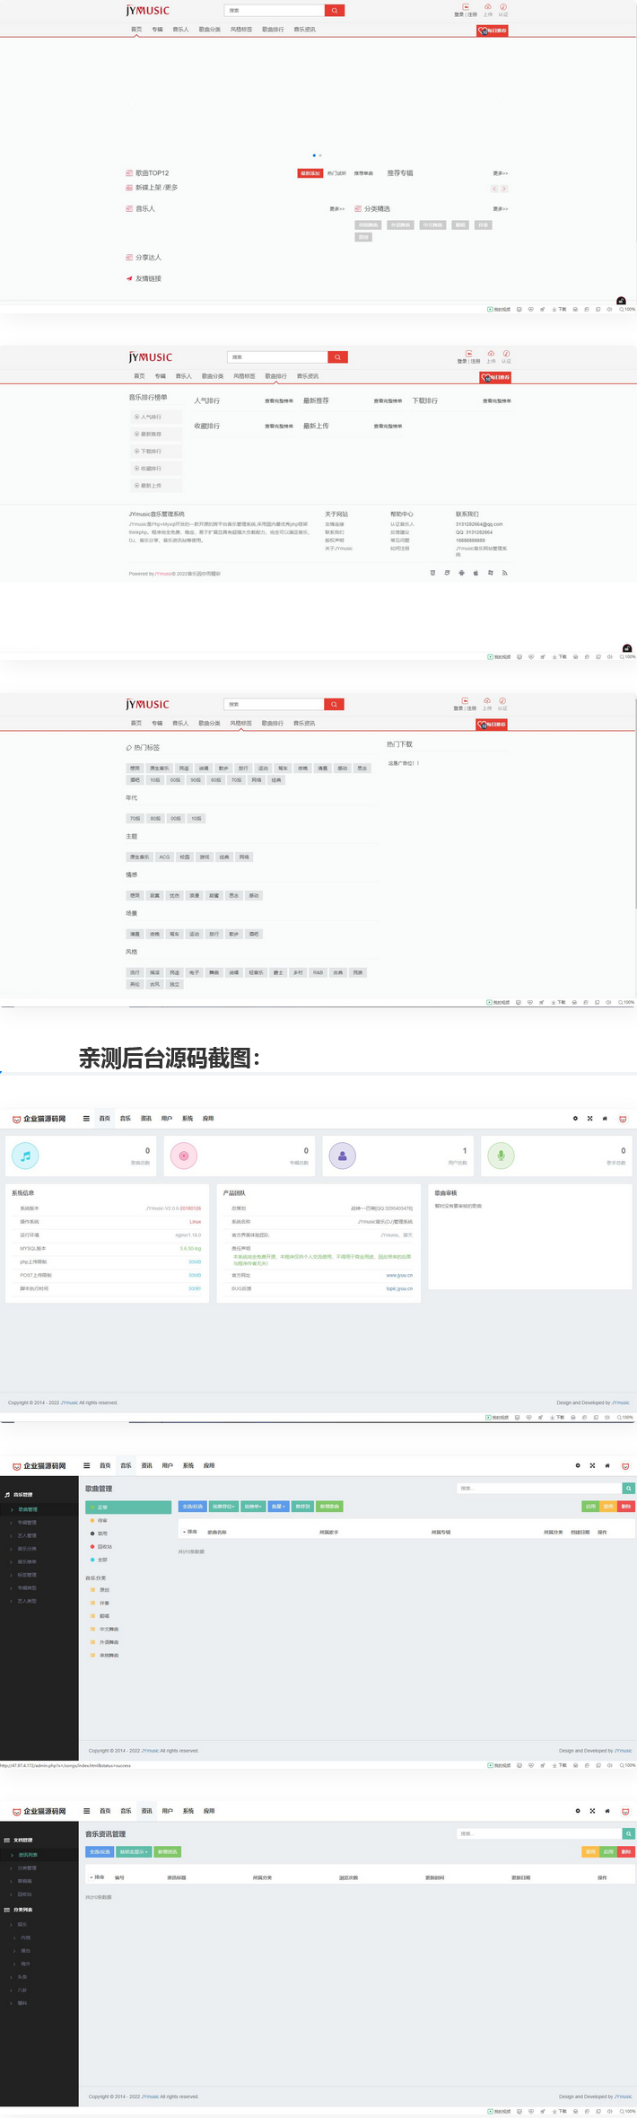Toggle the hamburger menu icon on dashboard header
Screen dimensions: 637x2118
[x=86, y=1119]
